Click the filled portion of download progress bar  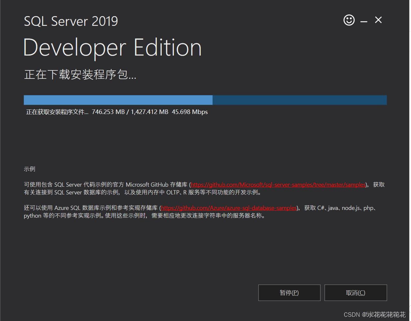[118, 100]
